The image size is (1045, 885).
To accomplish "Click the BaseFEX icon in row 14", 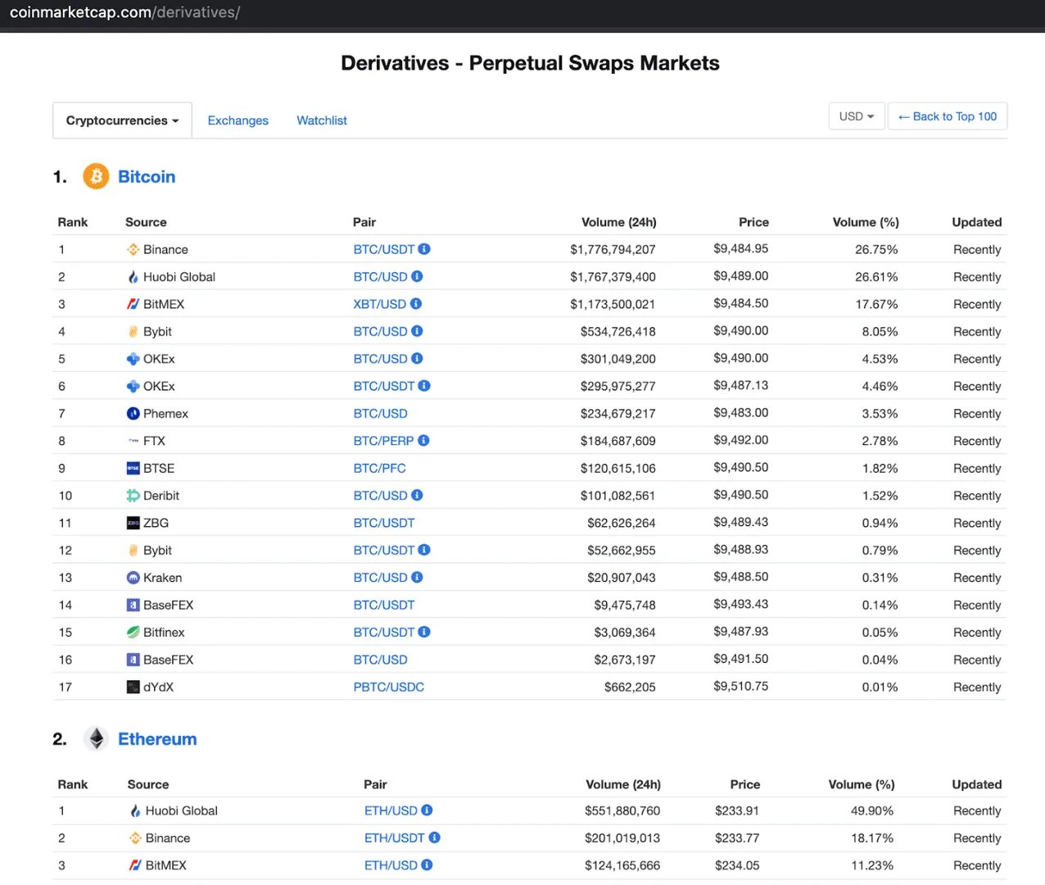I will [133, 605].
